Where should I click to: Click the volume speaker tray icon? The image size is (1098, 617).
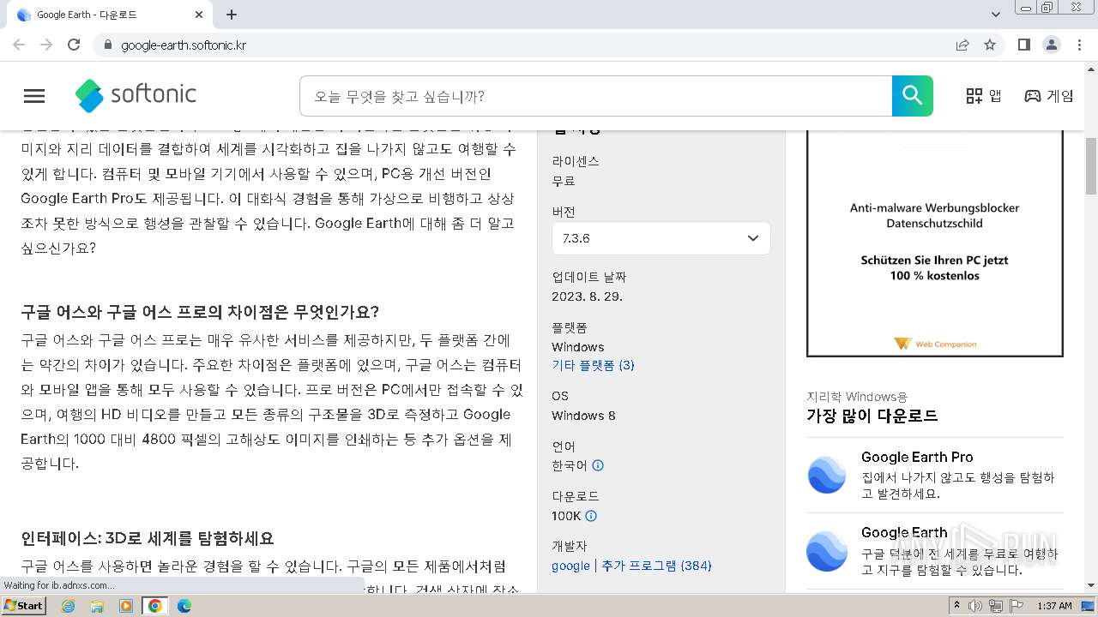point(976,606)
